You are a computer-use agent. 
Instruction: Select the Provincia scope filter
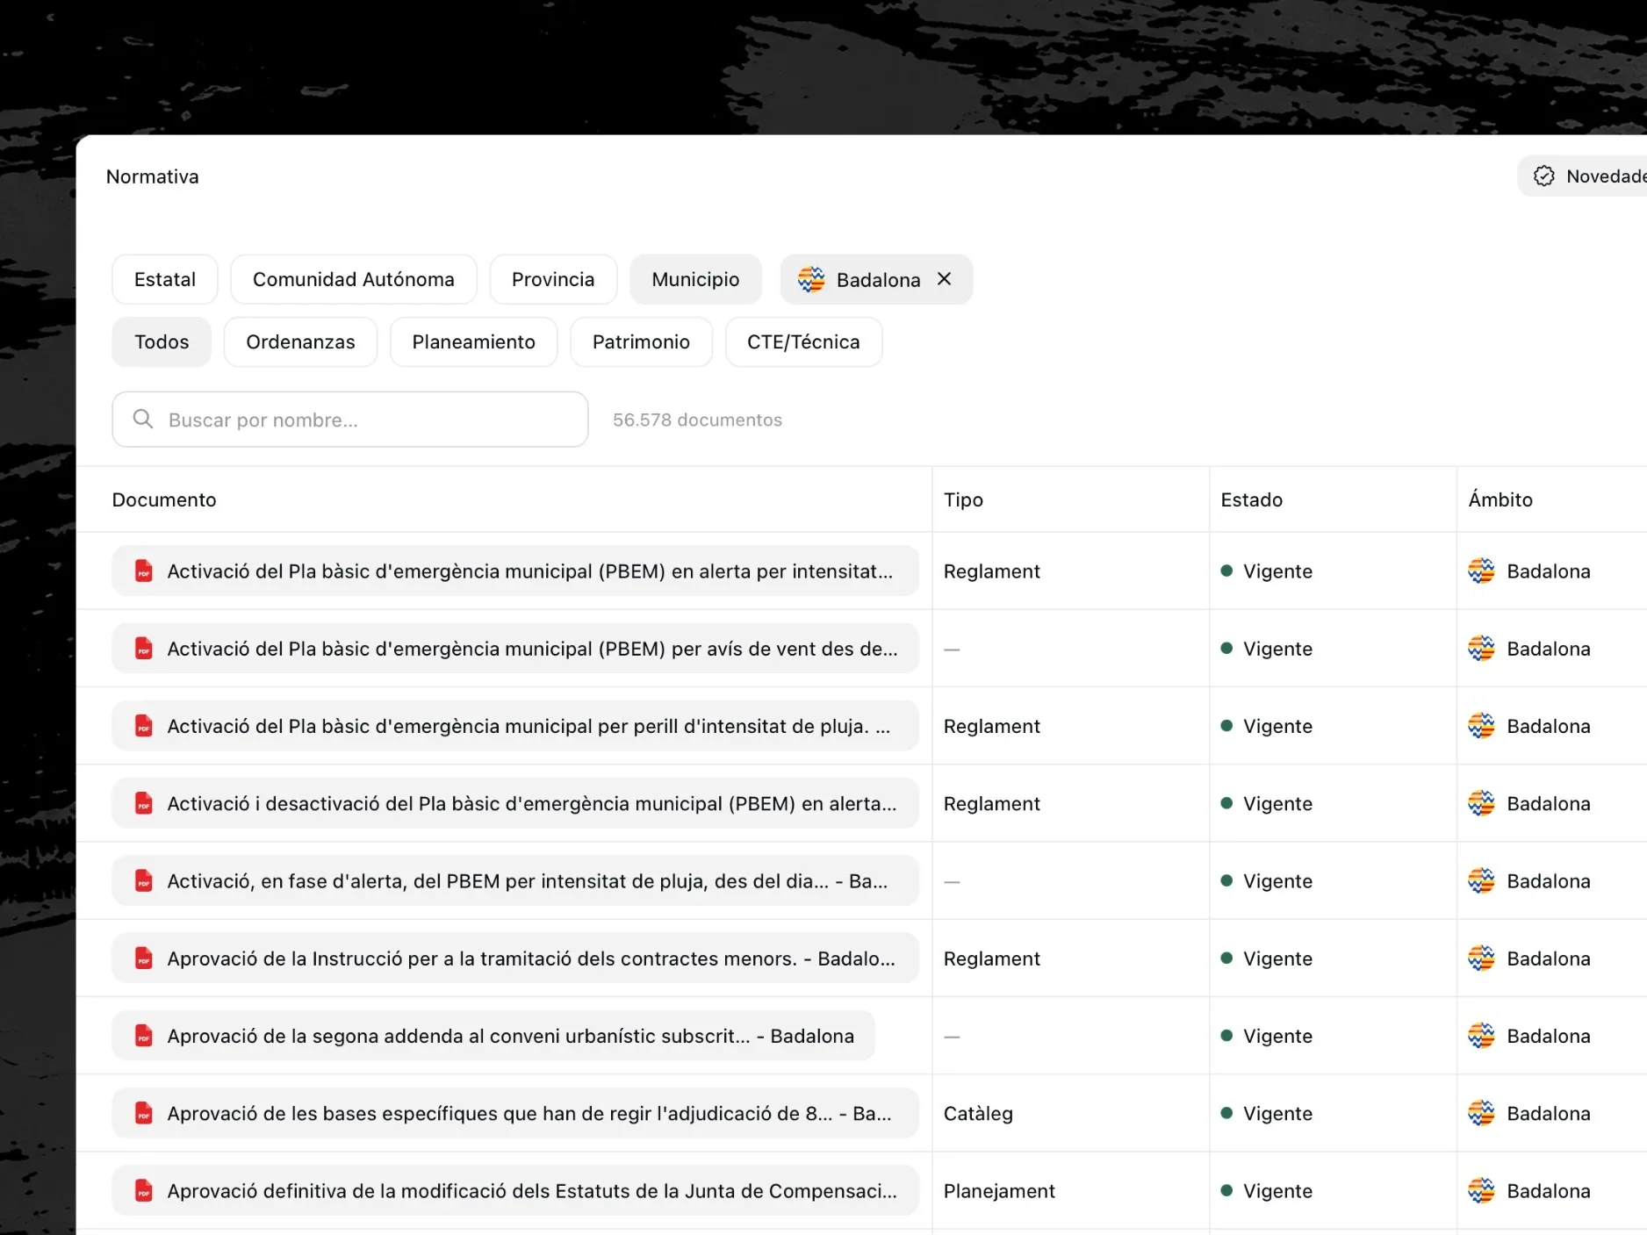tap(553, 279)
